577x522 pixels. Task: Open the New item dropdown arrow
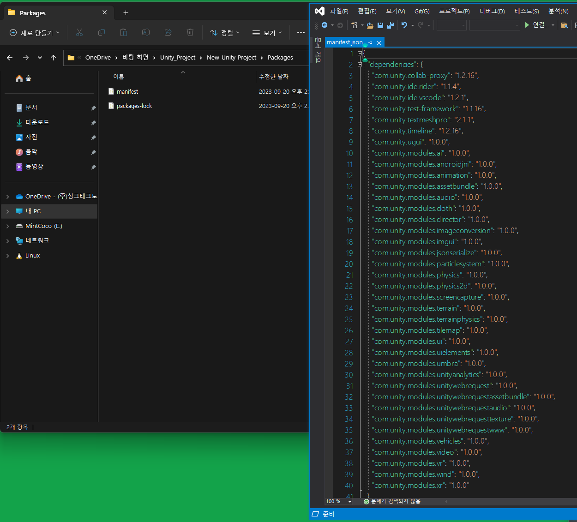[x=362, y=25]
